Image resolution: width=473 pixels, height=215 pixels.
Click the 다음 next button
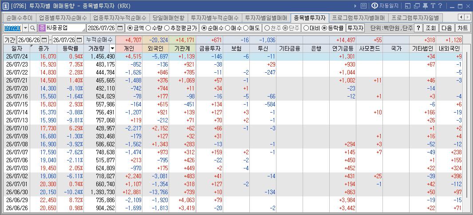(x=446, y=28)
